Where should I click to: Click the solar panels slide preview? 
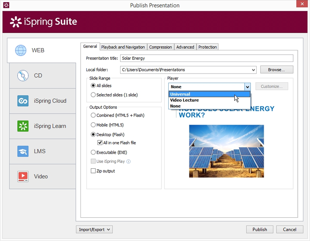(226, 151)
